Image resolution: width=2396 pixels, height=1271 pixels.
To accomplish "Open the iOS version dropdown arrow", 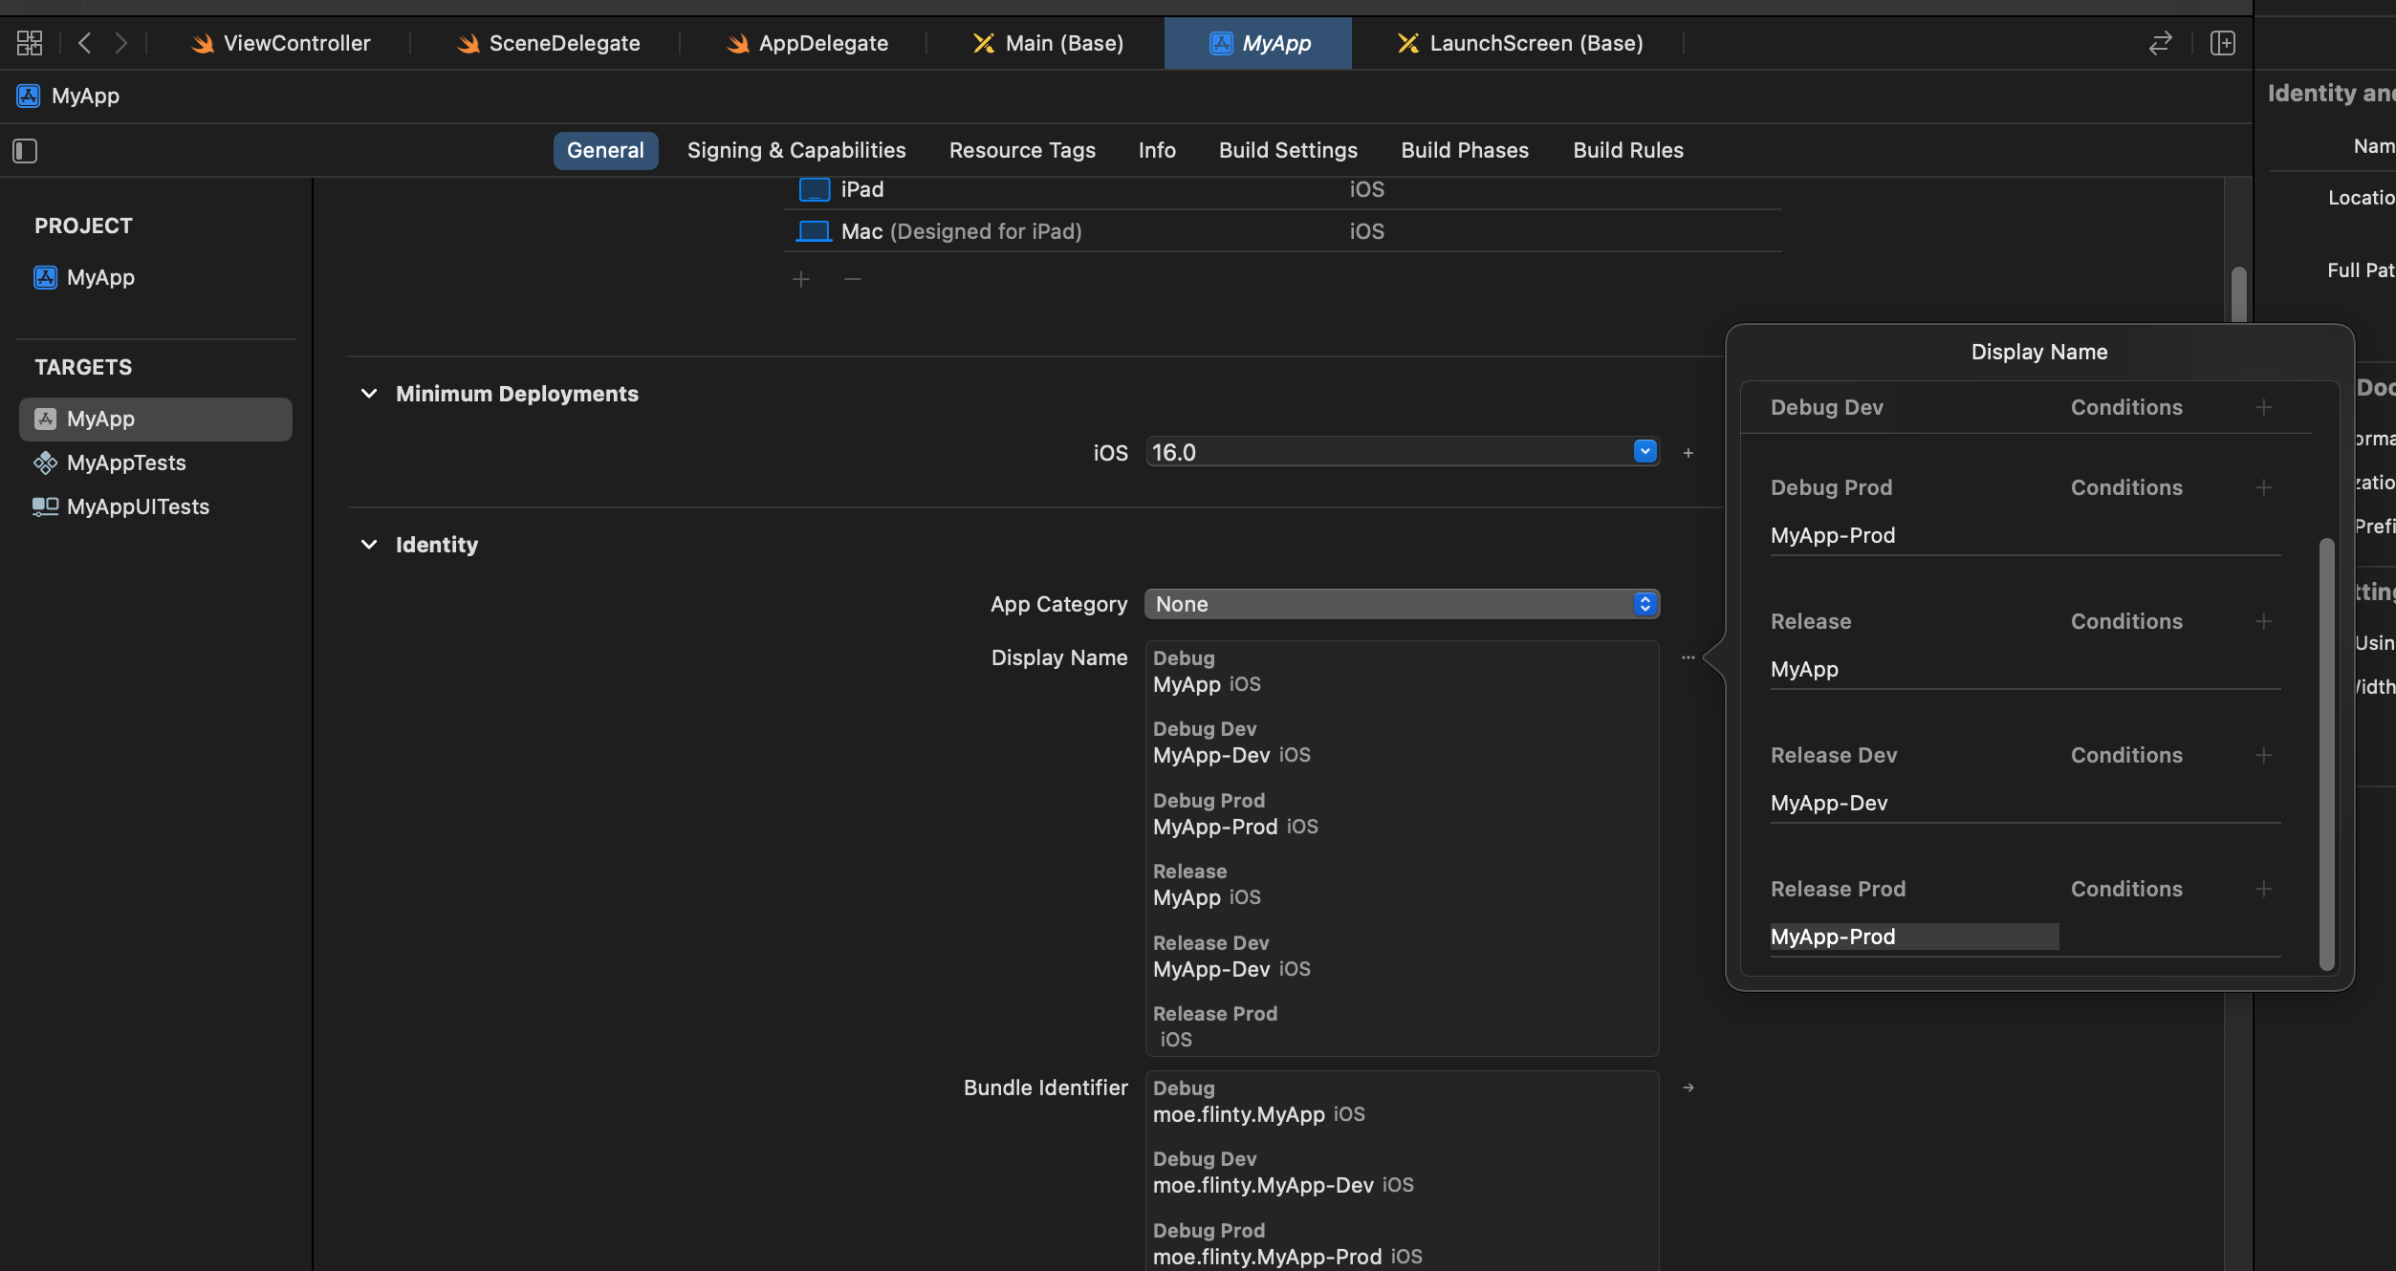I will tap(1645, 452).
